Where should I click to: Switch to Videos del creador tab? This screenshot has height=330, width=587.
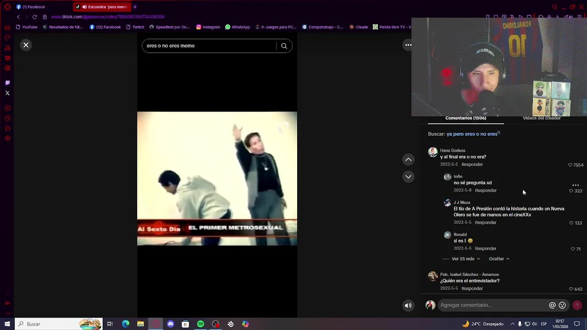click(x=542, y=118)
